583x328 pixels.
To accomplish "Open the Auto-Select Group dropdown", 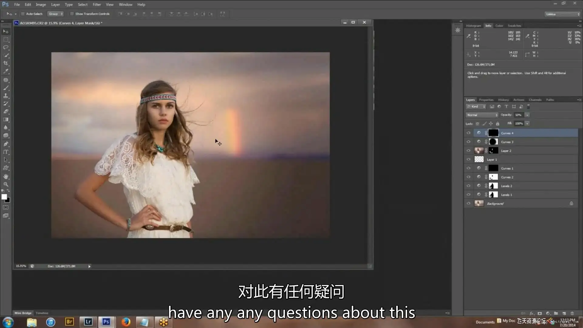I will 56,14.
